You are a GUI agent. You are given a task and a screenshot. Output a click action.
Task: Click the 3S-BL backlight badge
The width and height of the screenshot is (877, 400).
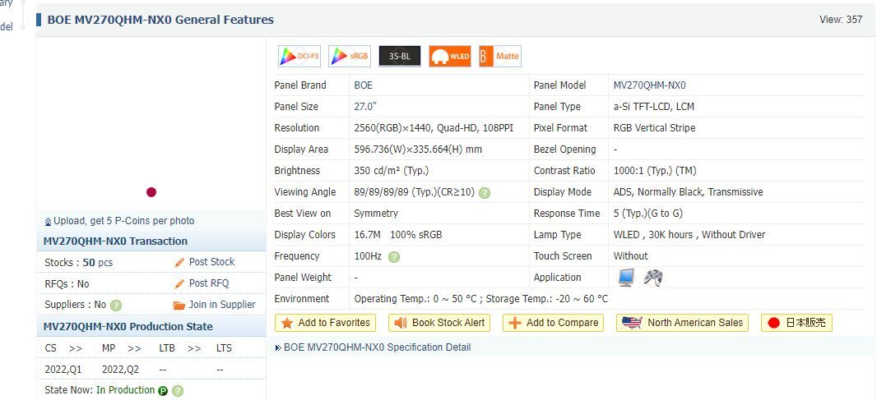click(x=400, y=57)
